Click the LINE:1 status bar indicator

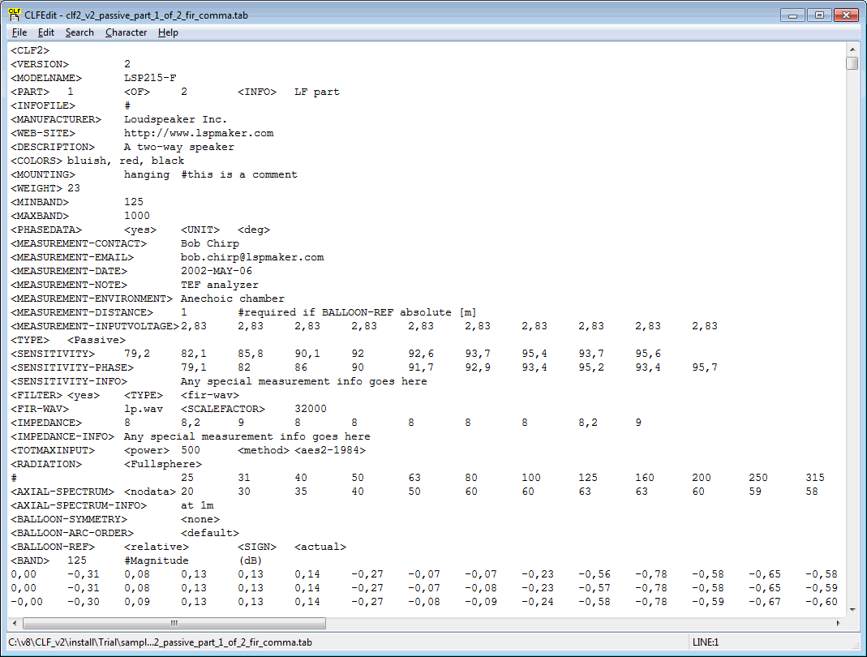[706, 642]
